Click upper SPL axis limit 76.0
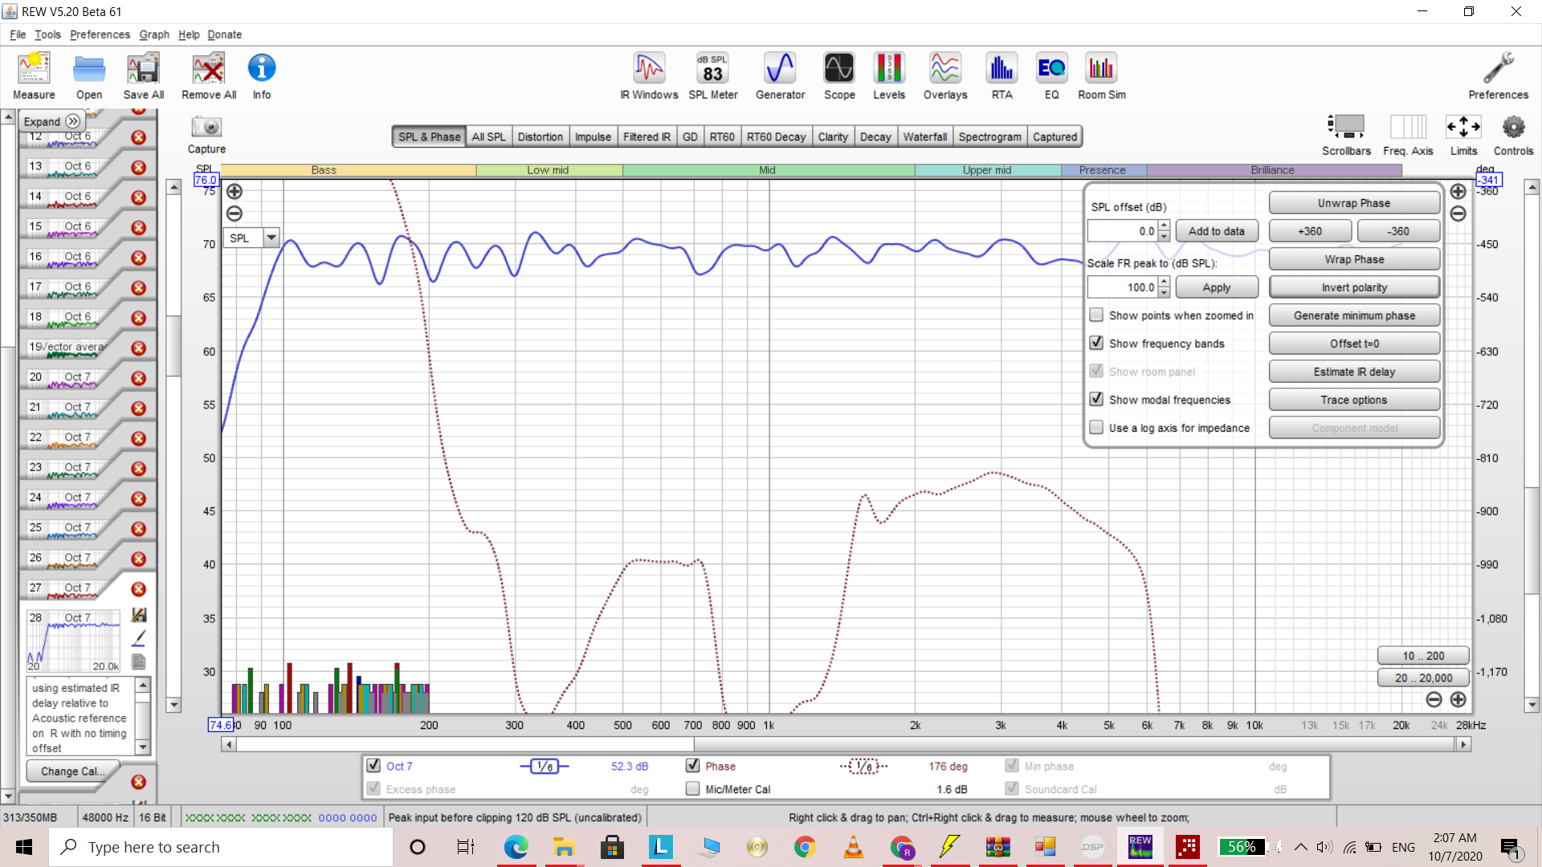The width and height of the screenshot is (1542, 867). click(x=206, y=180)
